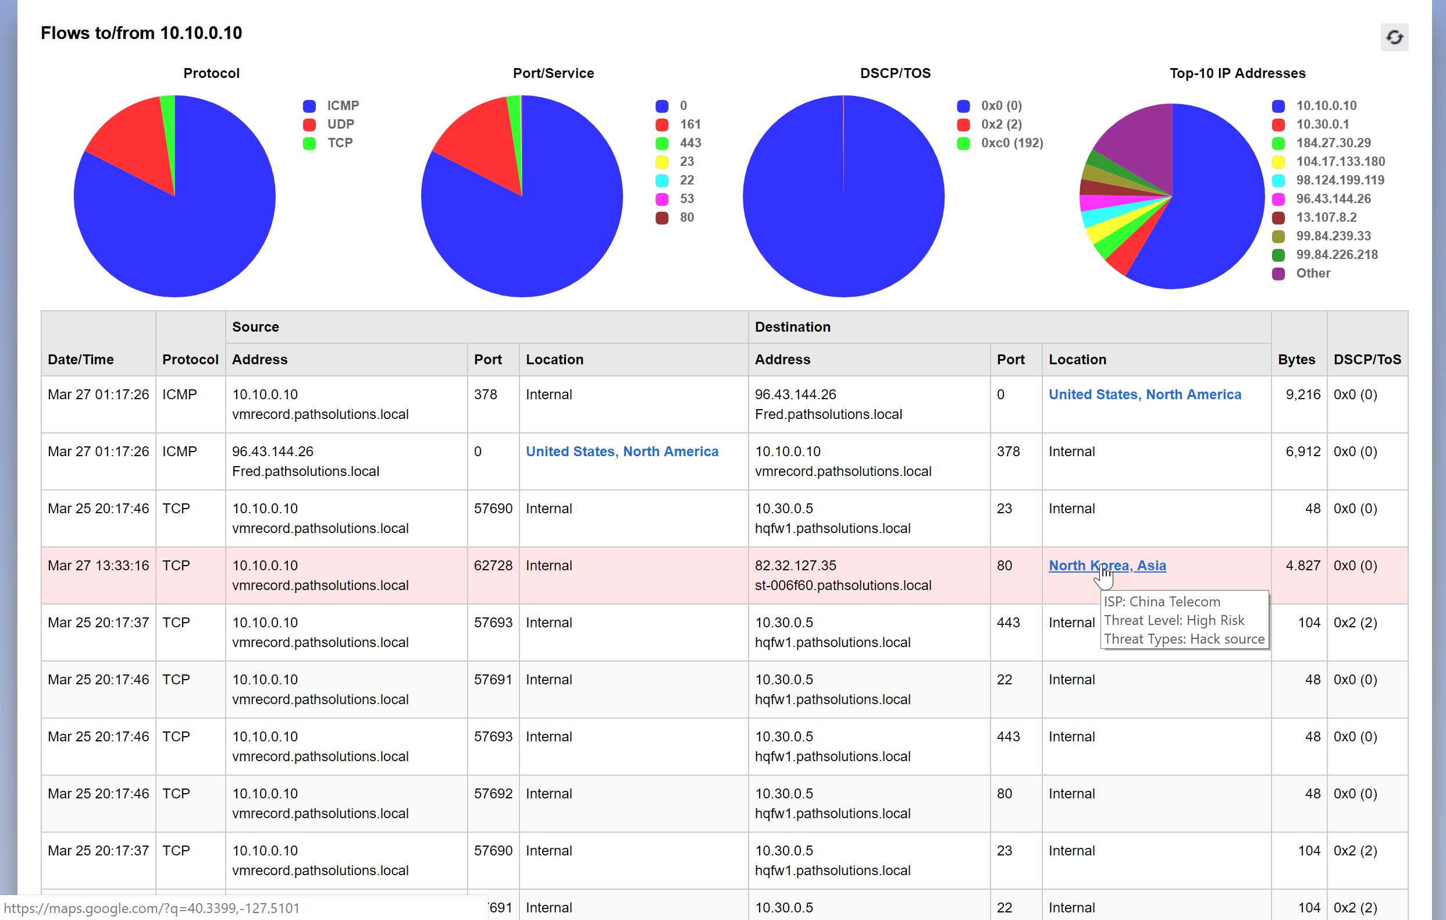This screenshot has width=1446, height=920.
Task: Open North Korea, Asia location link
Action: pyautogui.click(x=1107, y=566)
